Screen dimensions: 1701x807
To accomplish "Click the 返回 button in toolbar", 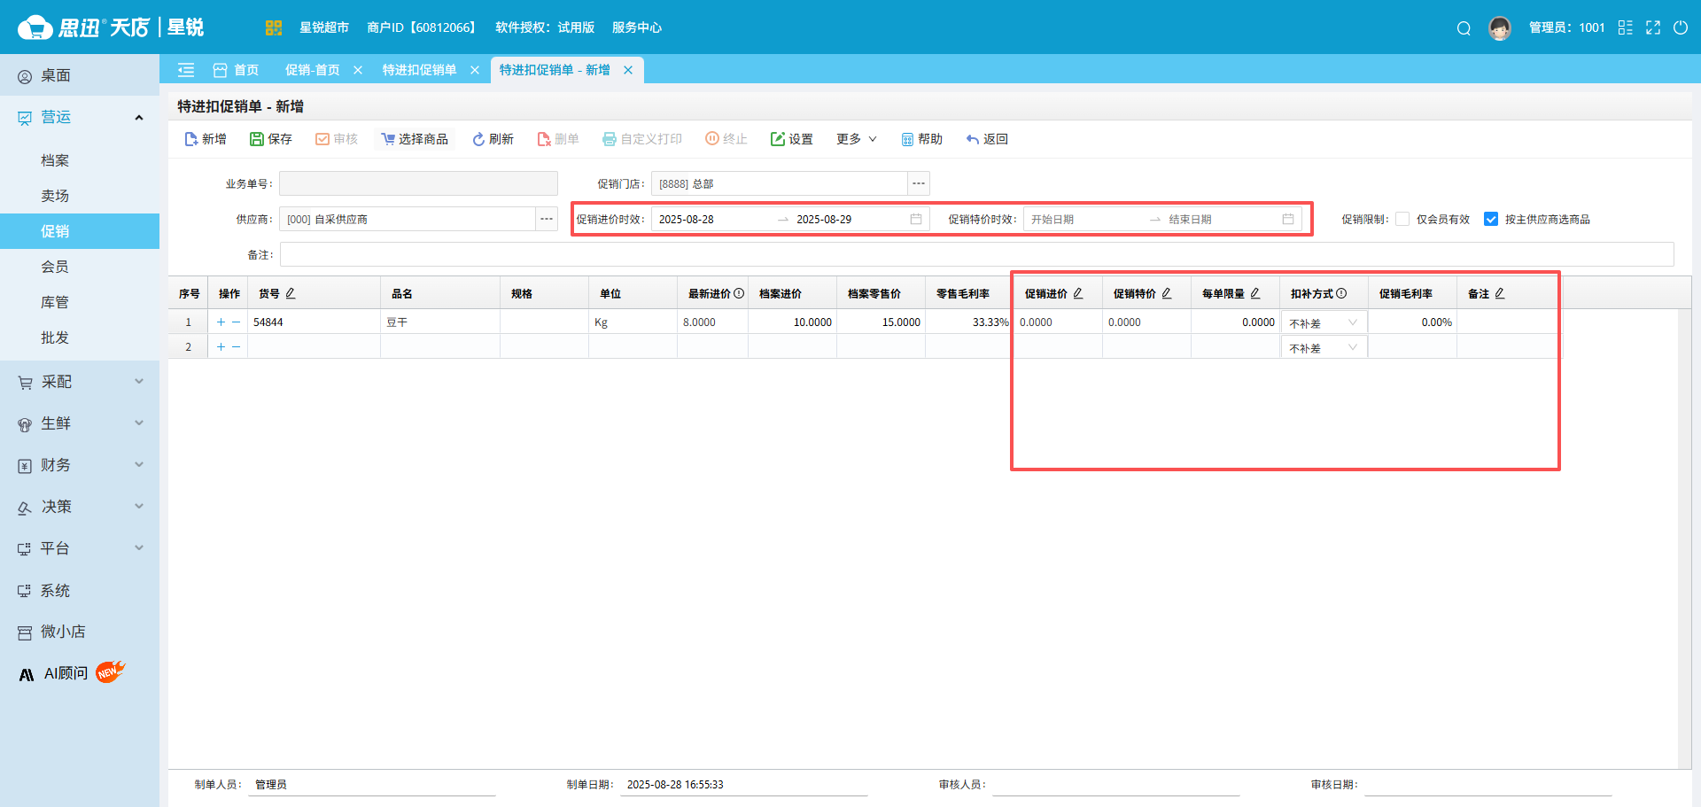I will click(x=987, y=139).
